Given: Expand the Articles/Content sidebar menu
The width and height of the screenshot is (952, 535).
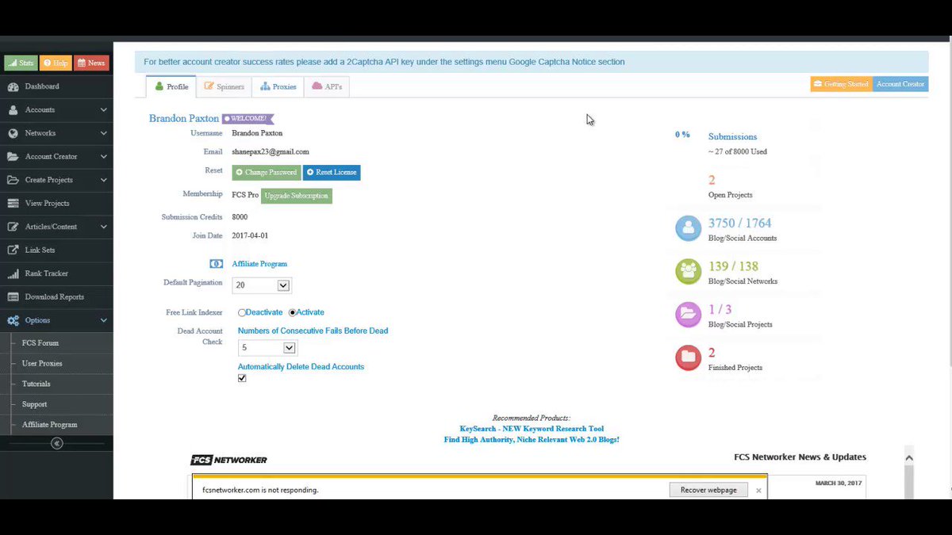Looking at the screenshot, I should pos(103,227).
